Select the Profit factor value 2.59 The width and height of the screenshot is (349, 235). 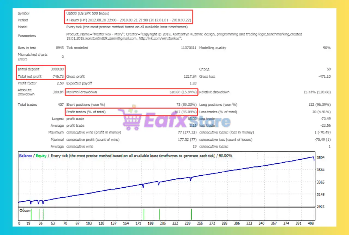pyautogui.click(x=61, y=83)
